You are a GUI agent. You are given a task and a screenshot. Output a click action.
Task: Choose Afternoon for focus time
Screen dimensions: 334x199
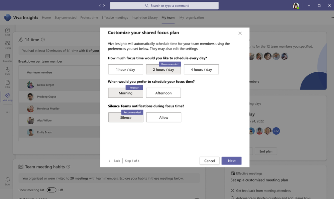coord(163,93)
